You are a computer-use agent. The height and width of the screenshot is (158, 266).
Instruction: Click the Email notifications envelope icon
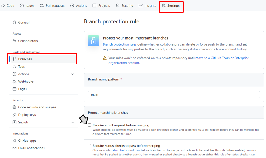14,148
